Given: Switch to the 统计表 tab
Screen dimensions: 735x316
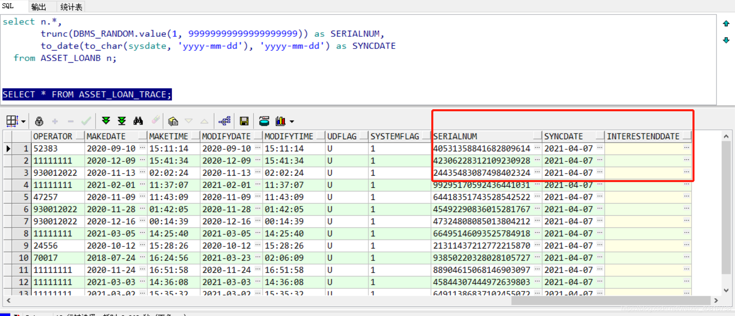Looking at the screenshot, I should [x=71, y=7].
